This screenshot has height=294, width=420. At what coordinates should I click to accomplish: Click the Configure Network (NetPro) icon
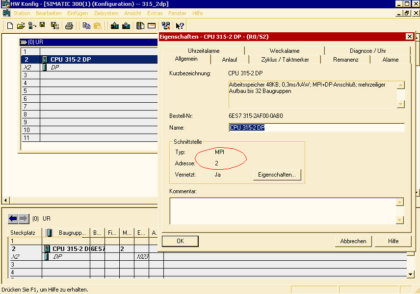pyautogui.click(x=166, y=26)
